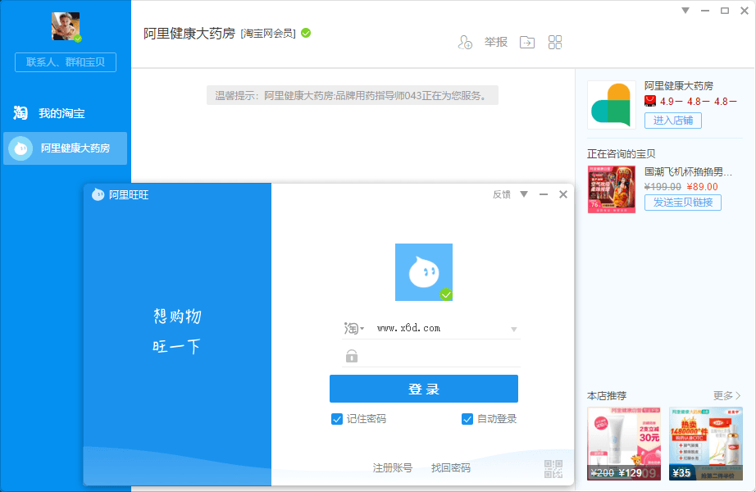The width and height of the screenshot is (756, 492).
Task: Enable the 记住密码 checkbox
Action: [x=336, y=419]
